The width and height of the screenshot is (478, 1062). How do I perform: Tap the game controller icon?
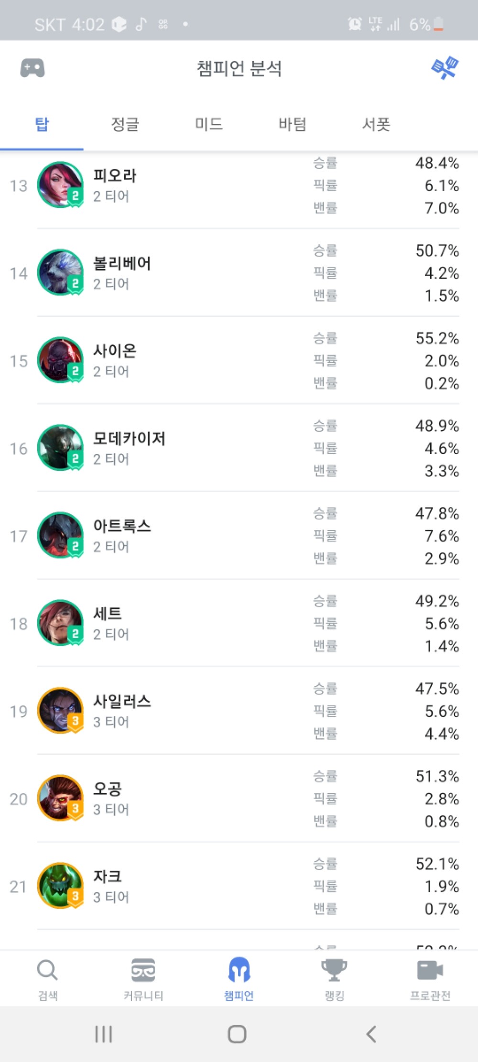(x=33, y=68)
